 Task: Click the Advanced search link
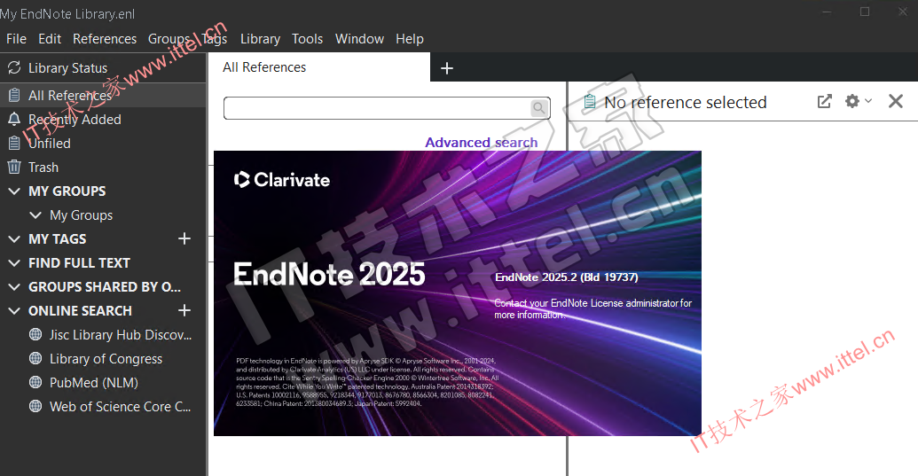click(x=481, y=142)
